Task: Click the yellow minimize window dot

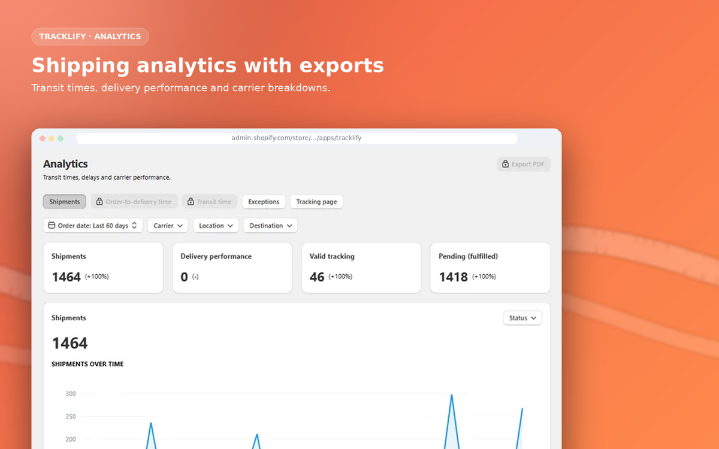Action: (x=52, y=138)
